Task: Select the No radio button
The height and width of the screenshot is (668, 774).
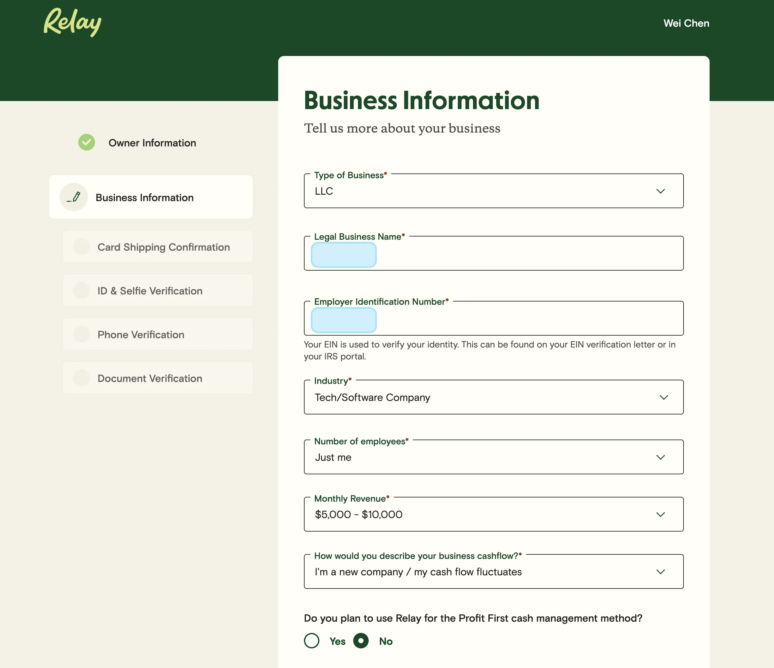Action: [361, 641]
